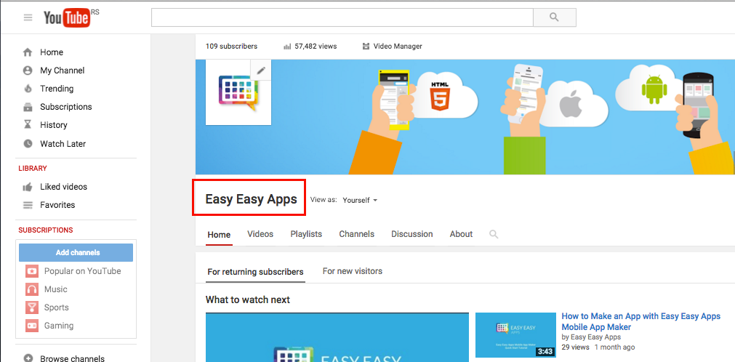Switch to the Discussion tab

pyautogui.click(x=412, y=234)
